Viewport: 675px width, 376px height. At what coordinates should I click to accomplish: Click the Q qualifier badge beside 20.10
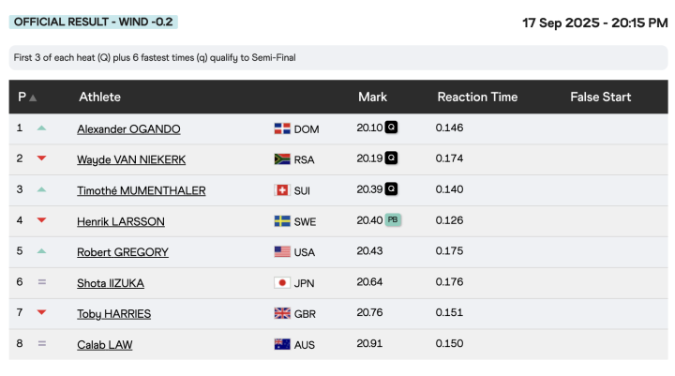(391, 128)
